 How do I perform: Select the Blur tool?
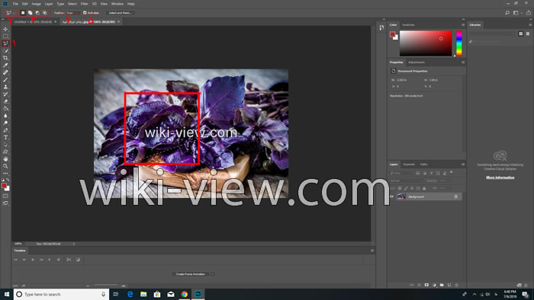[5, 116]
